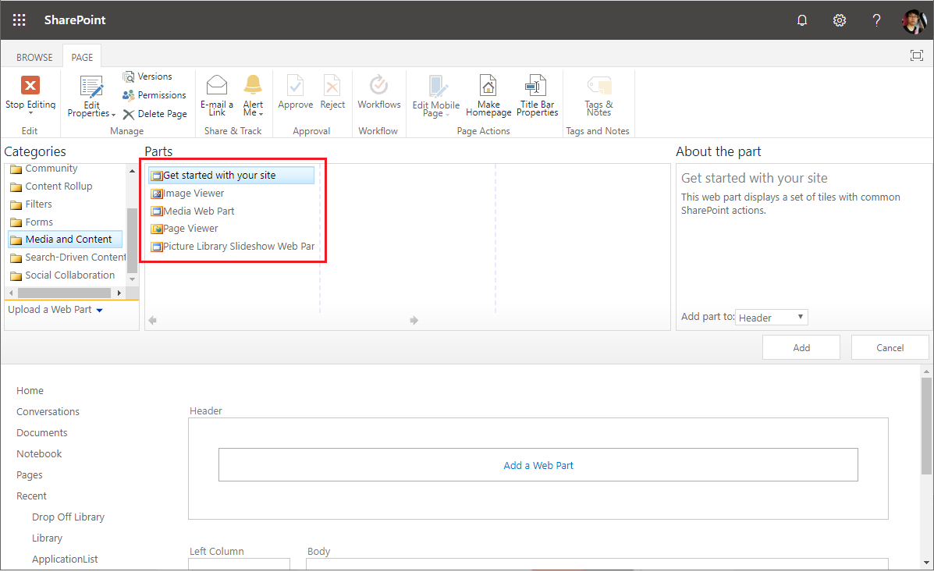Open the settings gear menu

point(840,20)
